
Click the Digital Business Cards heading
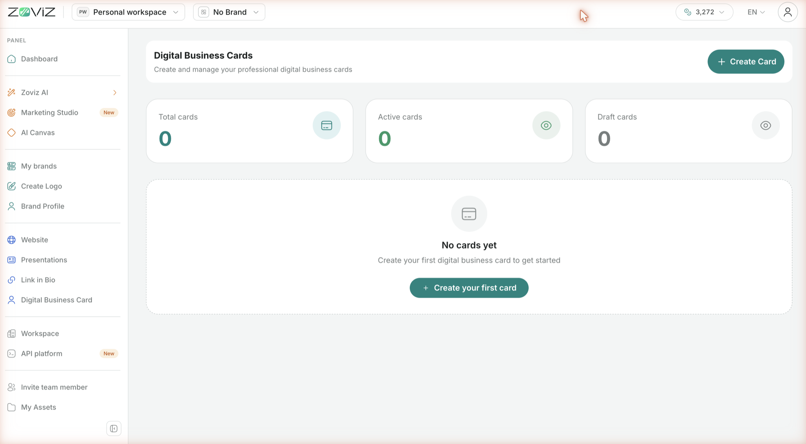pyautogui.click(x=203, y=55)
